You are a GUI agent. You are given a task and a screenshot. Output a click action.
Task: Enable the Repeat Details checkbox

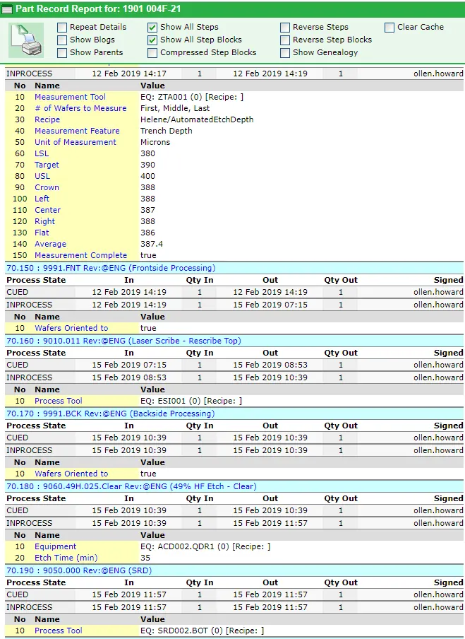[62, 28]
